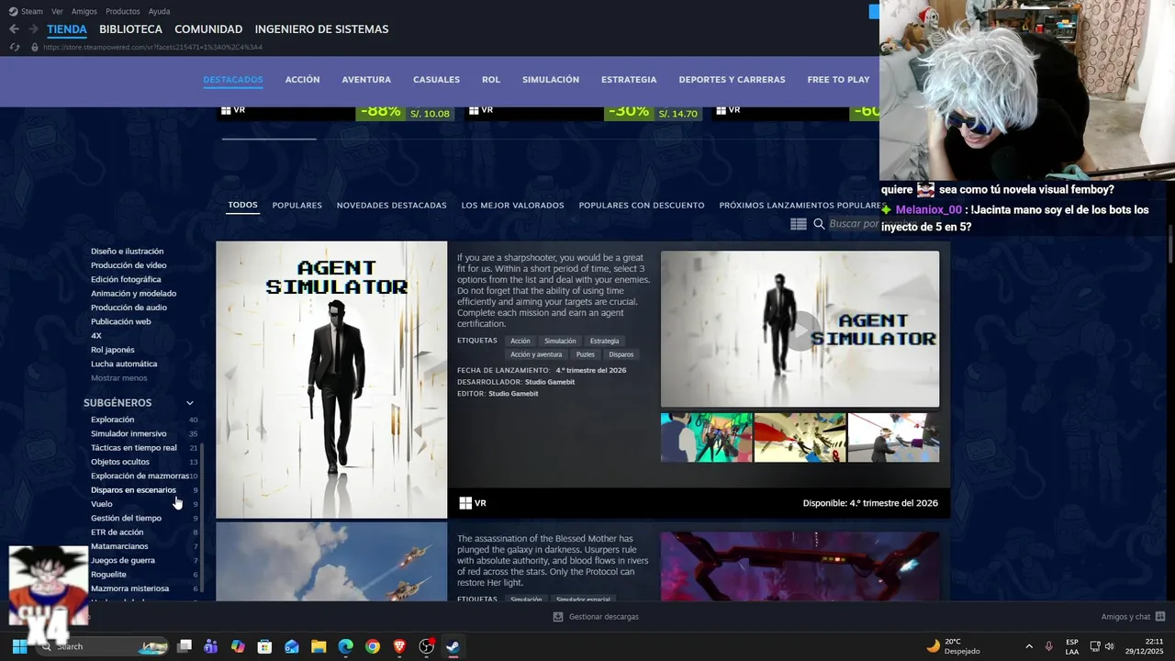Open the Amigos menu
The image size is (1175, 661).
pos(84,11)
